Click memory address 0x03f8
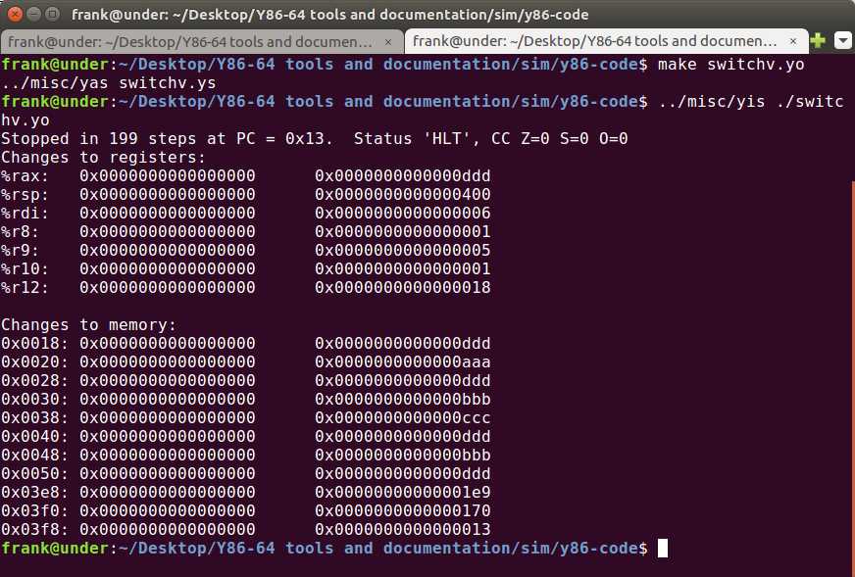The height and width of the screenshot is (577, 855). pyautogui.click(x=35, y=530)
